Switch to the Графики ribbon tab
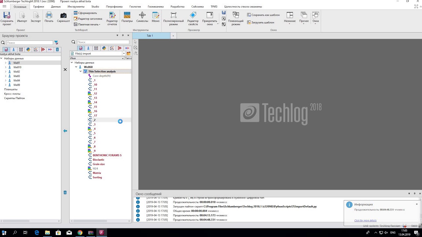Viewport: 422px width, 237px height. click(x=39, y=7)
